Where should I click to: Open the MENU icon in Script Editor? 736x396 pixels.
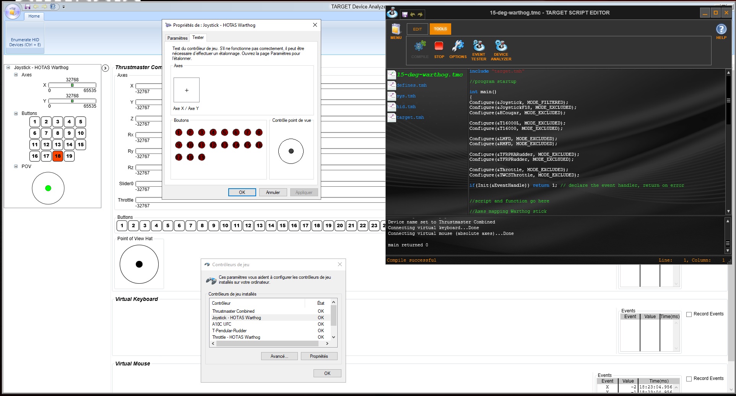[396, 31]
